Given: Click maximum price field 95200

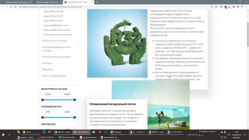Looking at the screenshot, I should 68,94.
